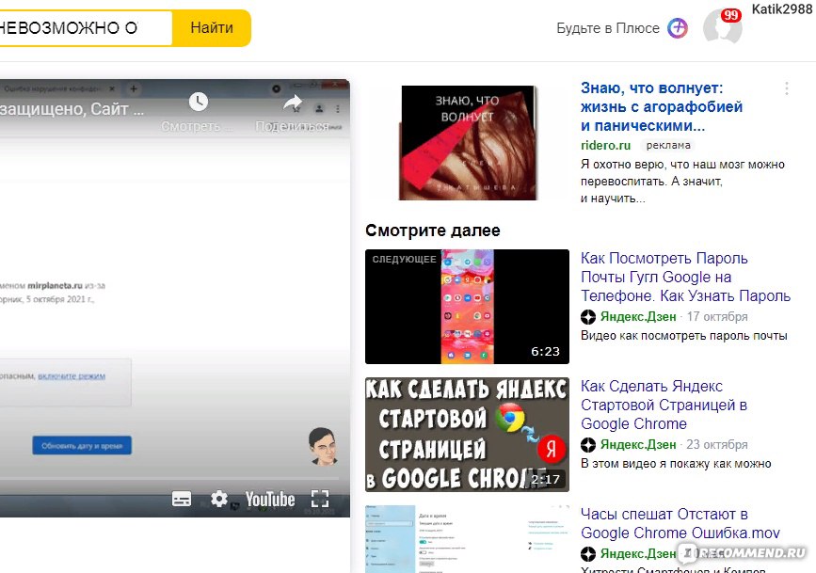
Task: Open the ad options three-dot menu
Action: [x=786, y=88]
